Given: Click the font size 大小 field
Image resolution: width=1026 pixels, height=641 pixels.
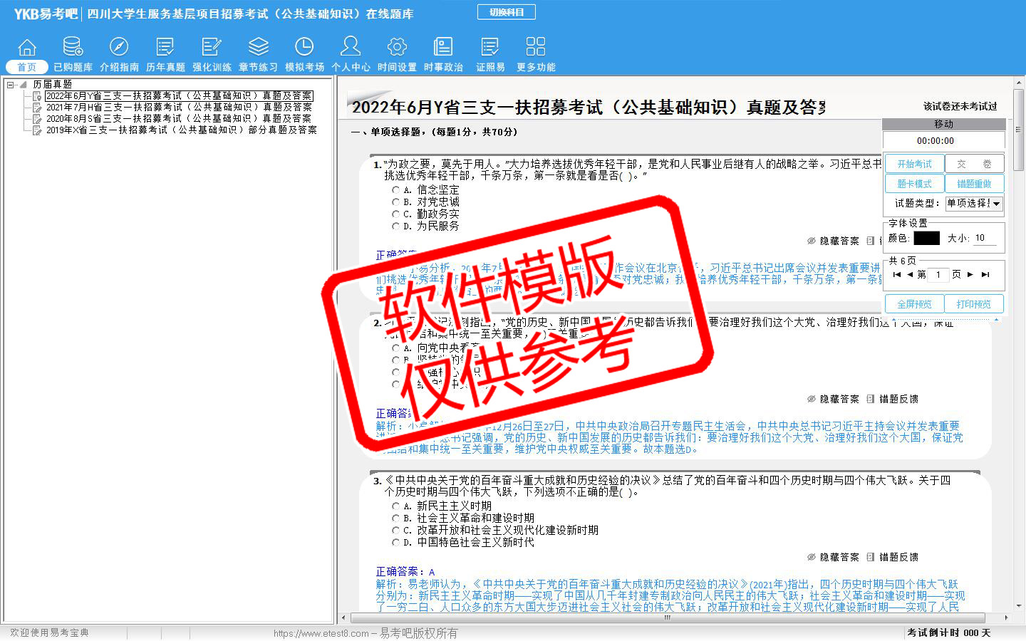Looking at the screenshot, I should [x=985, y=238].
